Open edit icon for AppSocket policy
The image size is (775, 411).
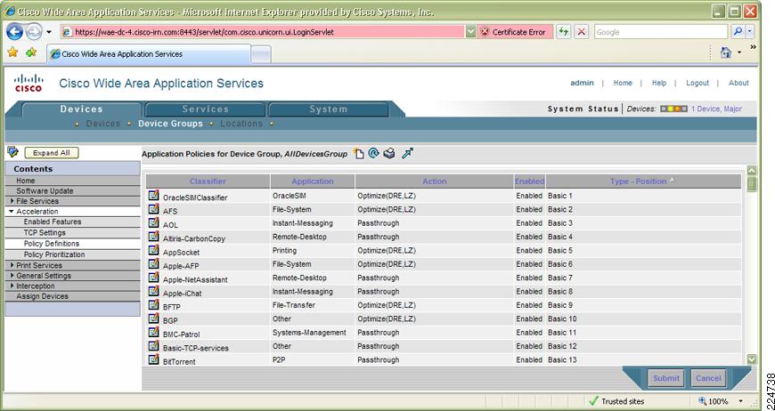(154, 251)
